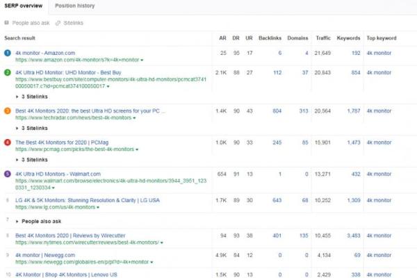Screen dimensions: 417x278
Task: Switch to SERP overview tab
Action: click(24, 6)
